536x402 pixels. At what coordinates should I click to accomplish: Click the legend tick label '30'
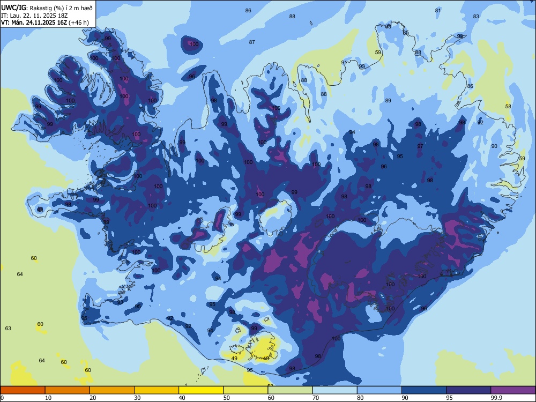point(137,398)
